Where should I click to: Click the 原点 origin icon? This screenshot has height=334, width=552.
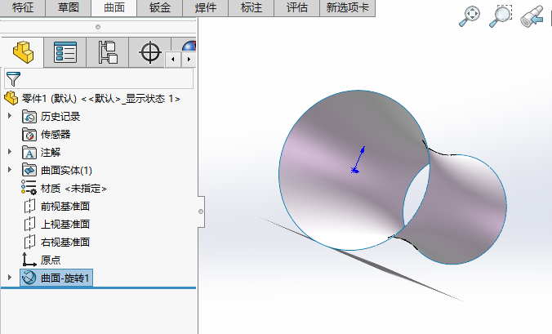(29, 260)
